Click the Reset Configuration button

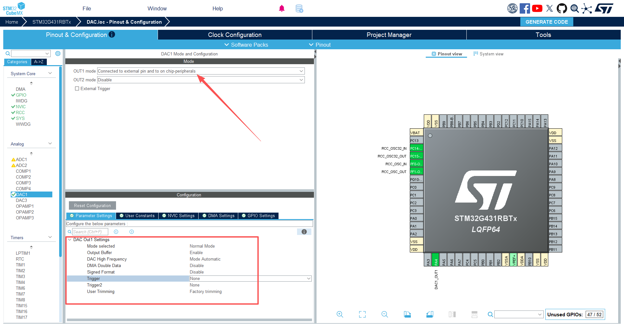click(x=92, y=206)
